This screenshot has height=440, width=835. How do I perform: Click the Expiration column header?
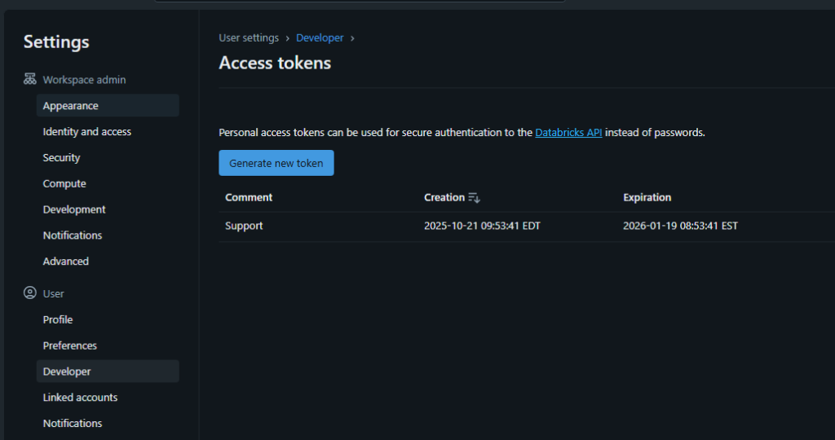click(647, 198)
